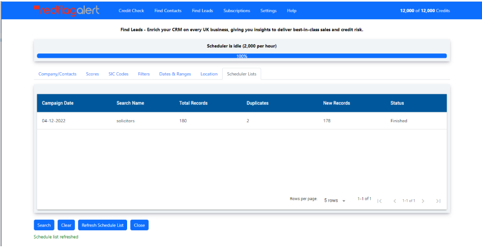Go to previous page arrow
Screen dimensions: 482x249
[395, 201]
